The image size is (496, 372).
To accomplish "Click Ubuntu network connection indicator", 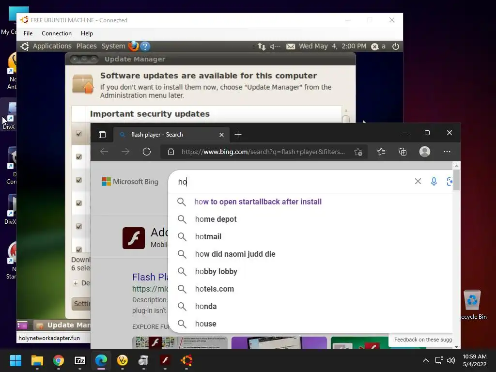I will pyautogui.click(x=261, y=46).
